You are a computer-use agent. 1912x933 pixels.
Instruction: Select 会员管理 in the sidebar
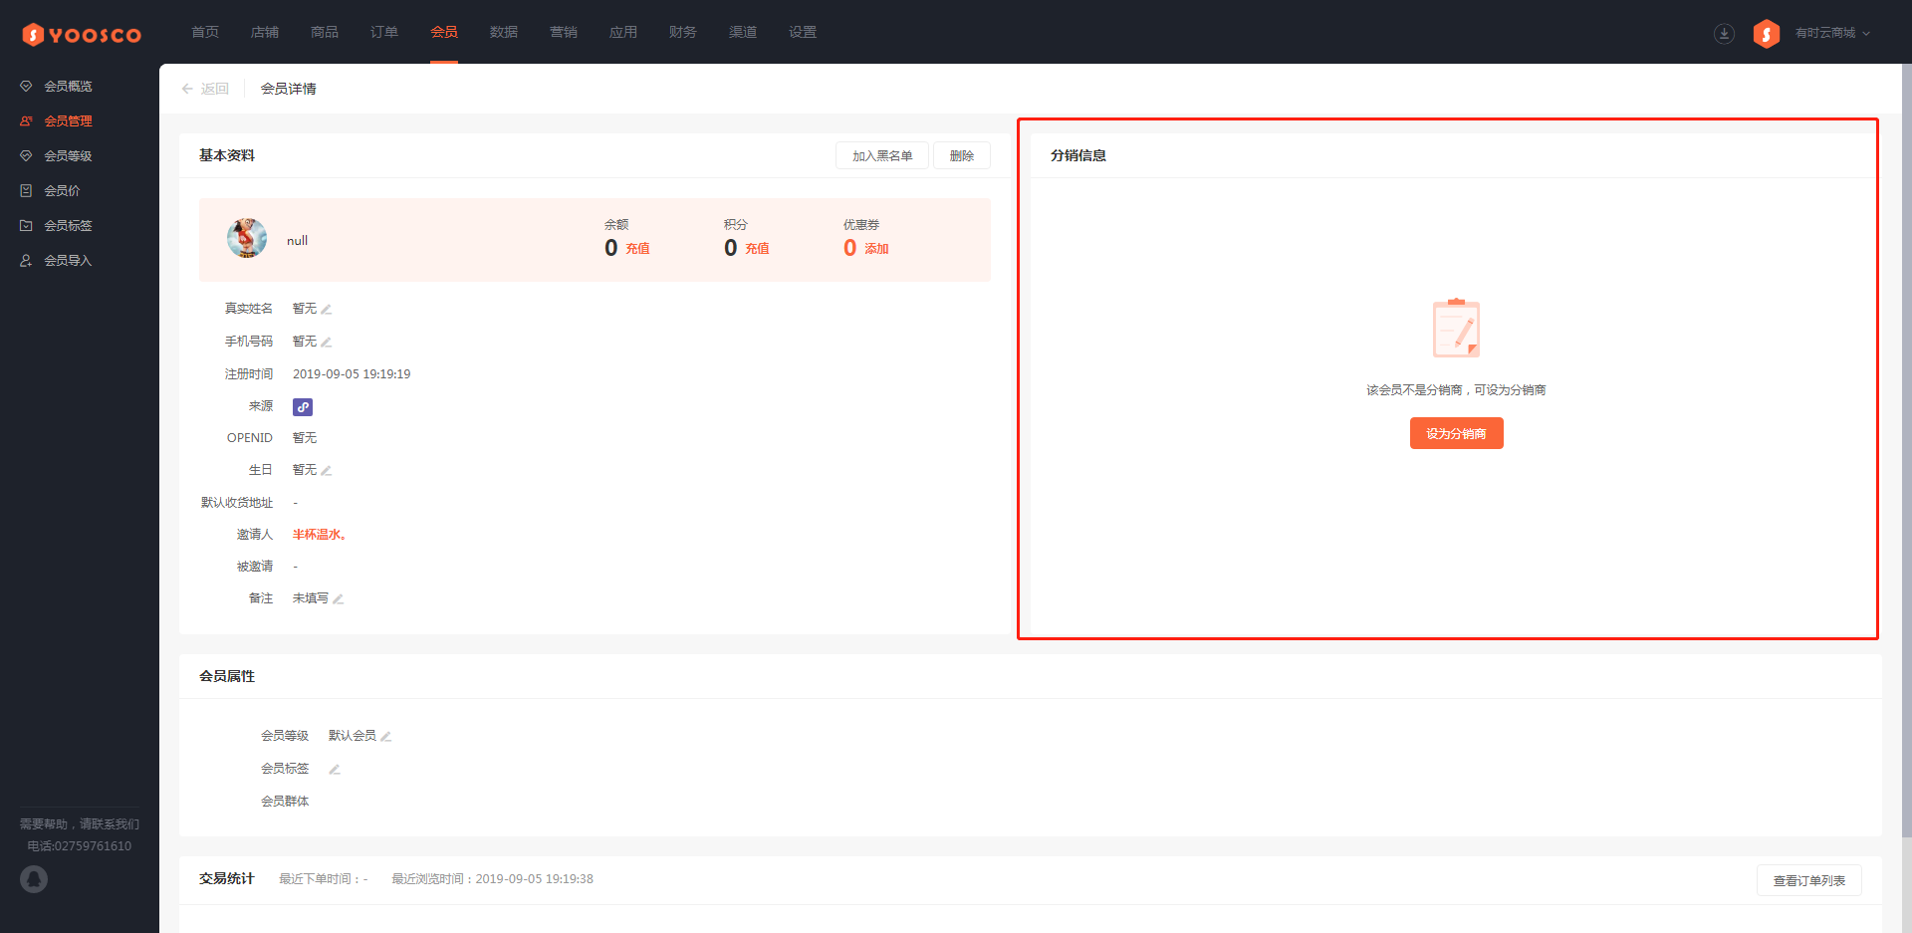coord(68,121)
